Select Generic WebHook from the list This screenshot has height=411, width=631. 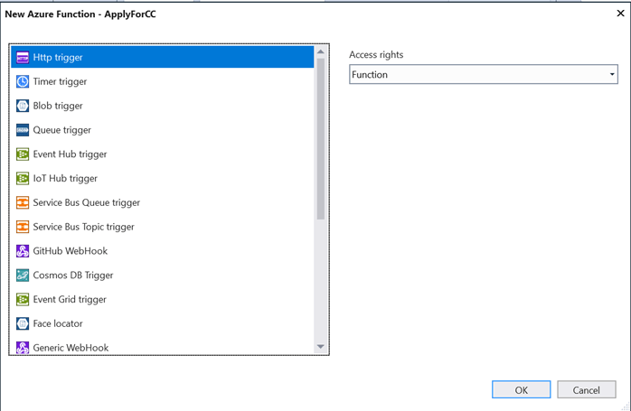pyautogui.click(x=71, y=348)
